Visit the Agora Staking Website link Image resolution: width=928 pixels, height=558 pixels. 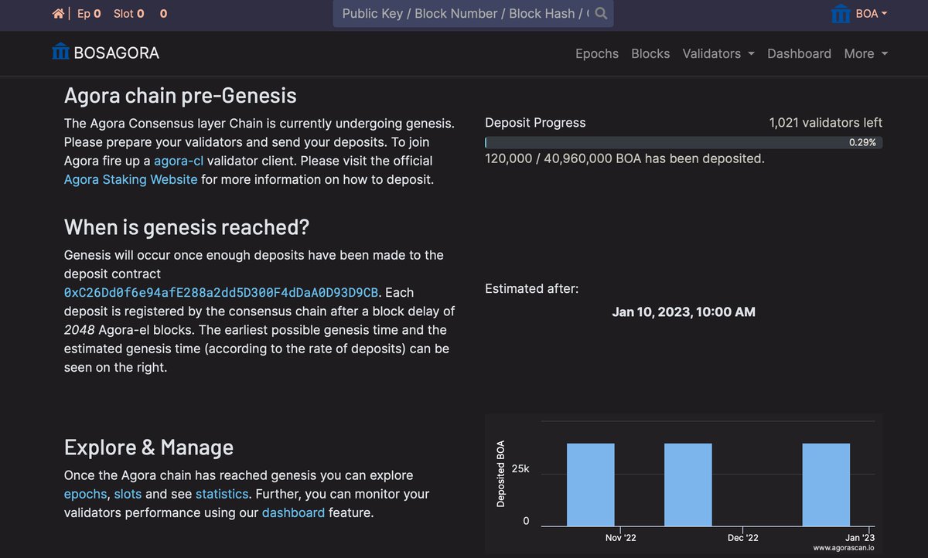(x=131, y=179)
